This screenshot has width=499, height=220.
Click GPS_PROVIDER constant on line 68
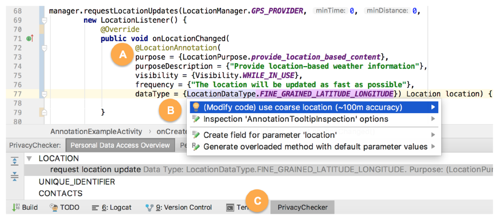[x=277, y=11]
